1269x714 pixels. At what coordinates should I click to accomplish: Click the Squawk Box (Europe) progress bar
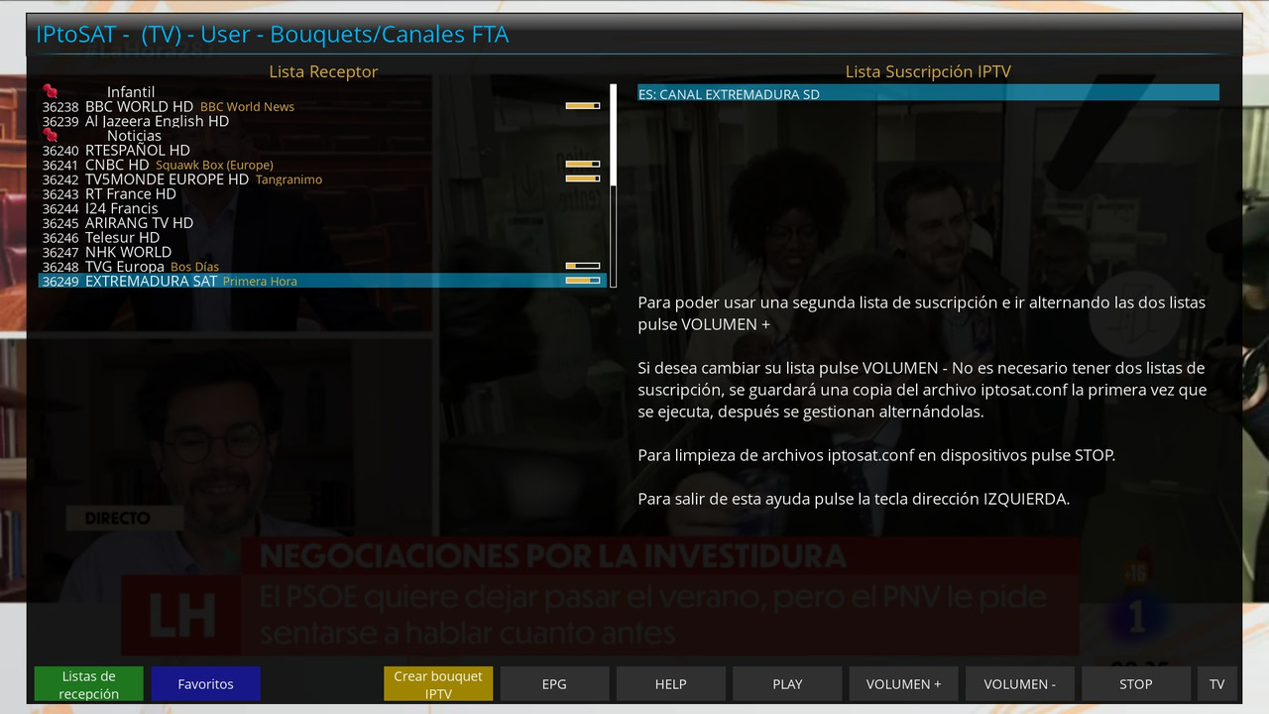[x=583, y=164]
